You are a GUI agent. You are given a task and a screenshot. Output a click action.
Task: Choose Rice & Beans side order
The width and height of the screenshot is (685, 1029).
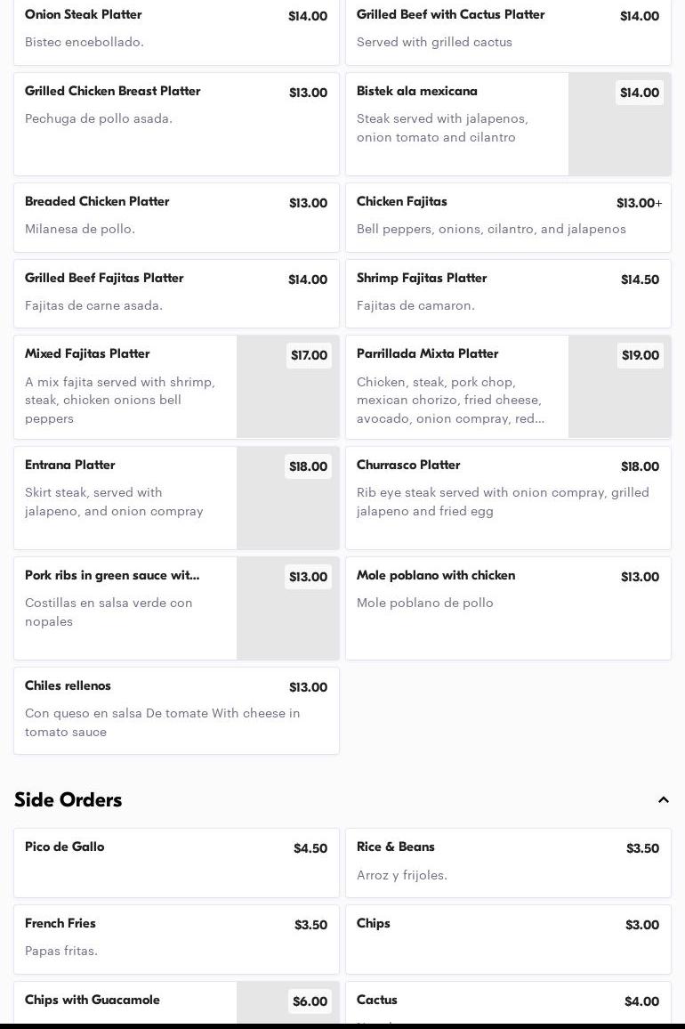point(508,862)
